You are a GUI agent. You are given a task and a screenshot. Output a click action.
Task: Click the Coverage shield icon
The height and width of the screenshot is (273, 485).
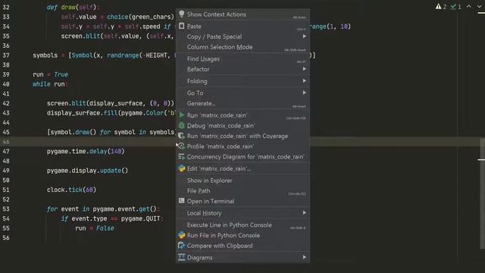(x=182, y=136)
